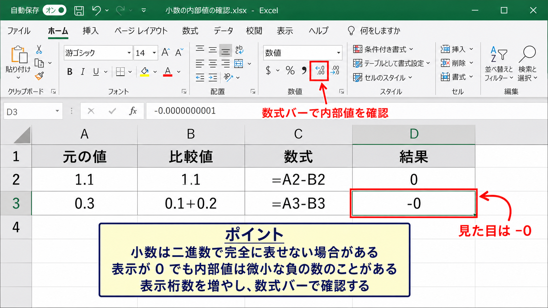Click the formula bar showing -0.0000000001
Screen dimensions: 548x308
[347, 111]
